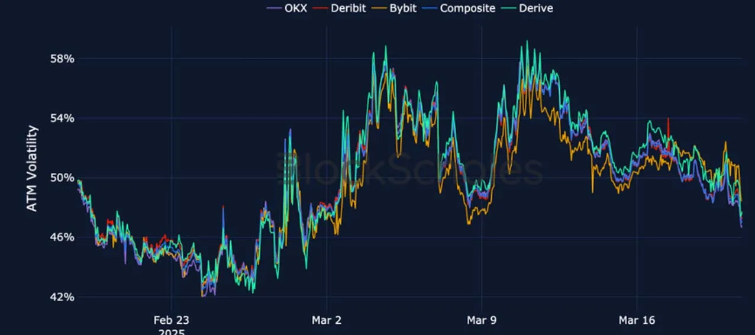Toggle the Derive legend entry
The width and height of the screenshot is (755, 335).
[x=527, y=8]
